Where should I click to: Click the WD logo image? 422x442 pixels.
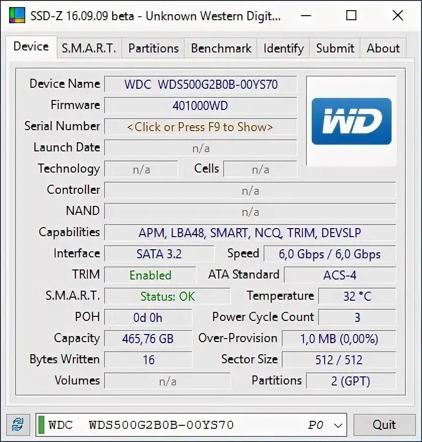click(351, 121)
